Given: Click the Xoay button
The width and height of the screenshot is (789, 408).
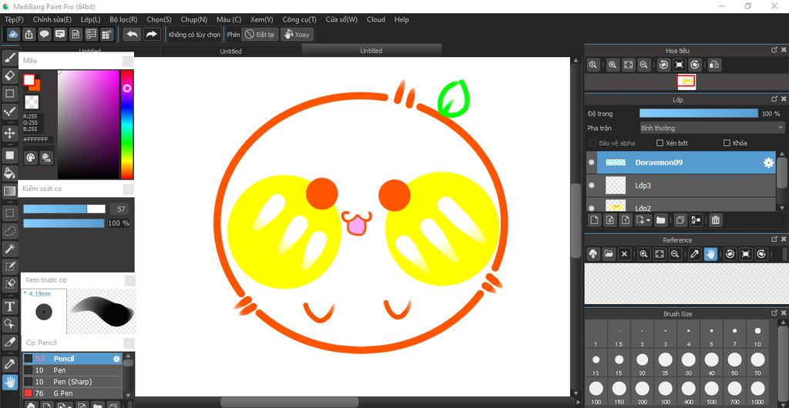Looking at the screenshot, I should coord(297,34).
